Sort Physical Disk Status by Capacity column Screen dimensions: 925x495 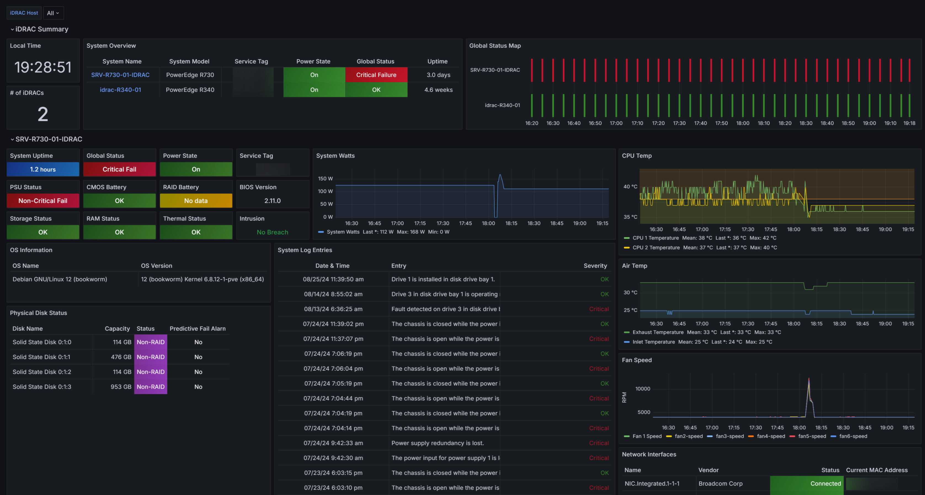tap(117, 329)
